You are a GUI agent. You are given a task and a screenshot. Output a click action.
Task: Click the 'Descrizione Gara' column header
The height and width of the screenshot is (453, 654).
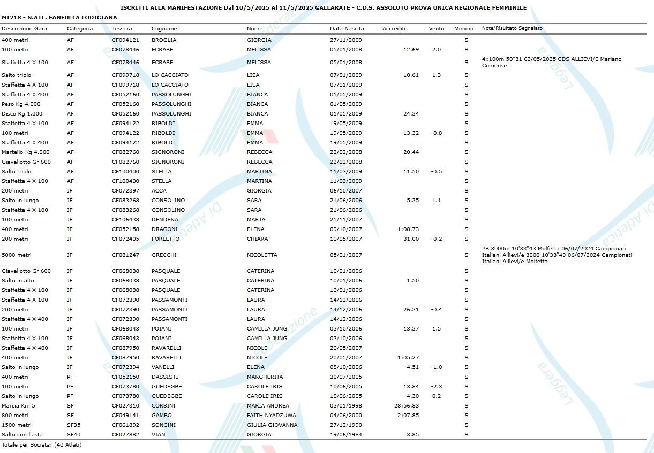(24, 29)
